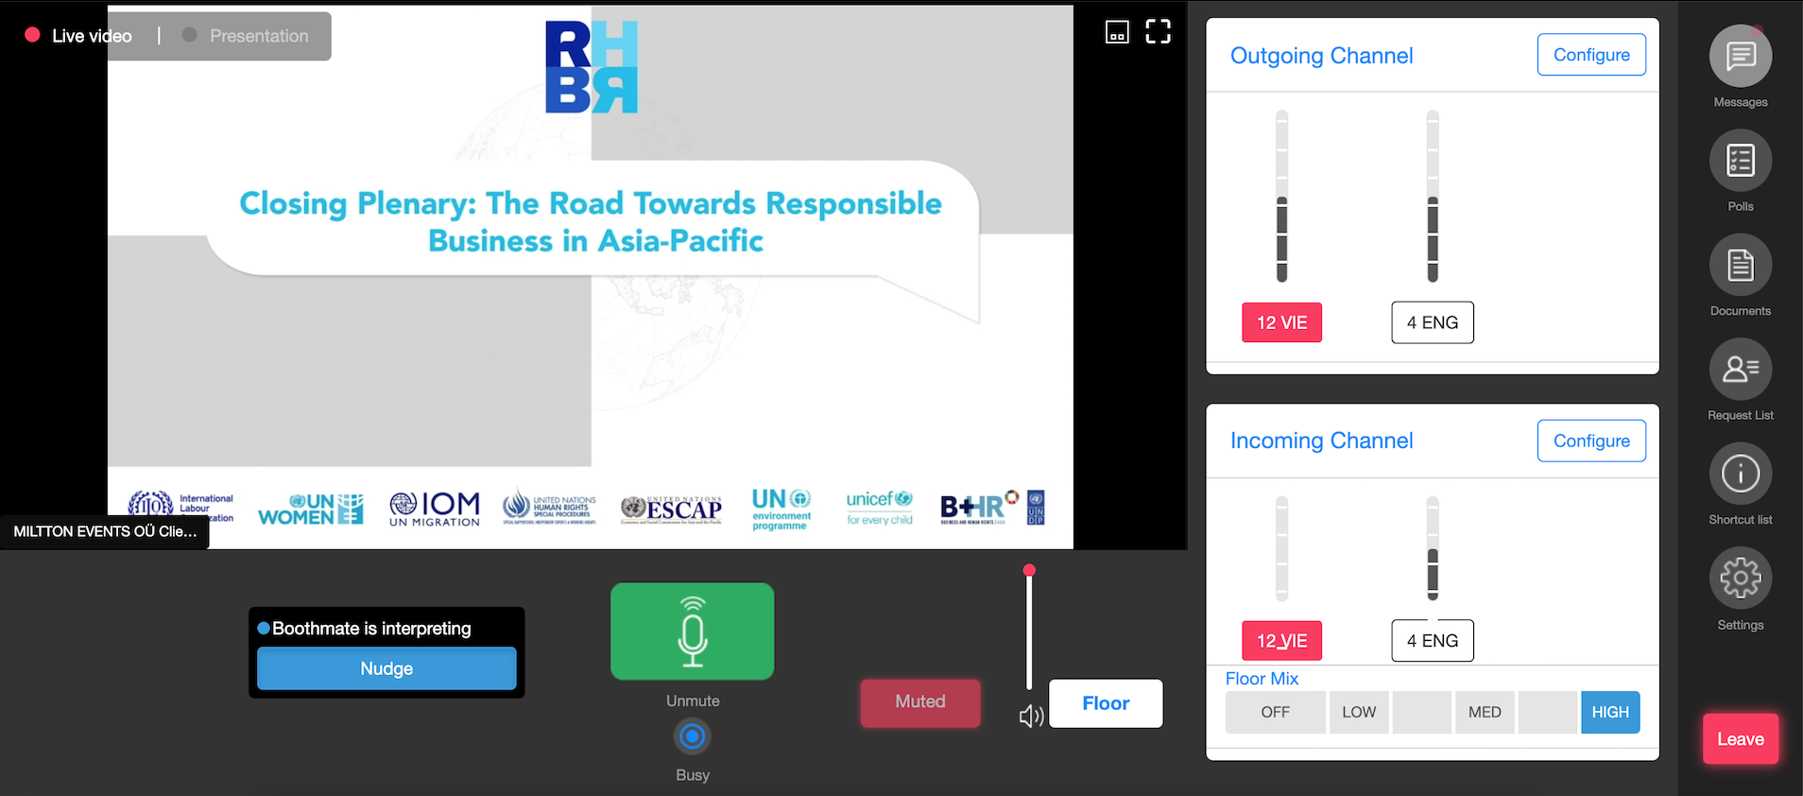
Task: Configure the Incoming Channel
Action: point(1590,441)
